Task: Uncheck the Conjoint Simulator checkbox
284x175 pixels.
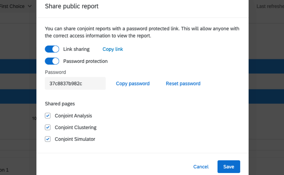Action: pyautogui.click(x=48, y=139)
